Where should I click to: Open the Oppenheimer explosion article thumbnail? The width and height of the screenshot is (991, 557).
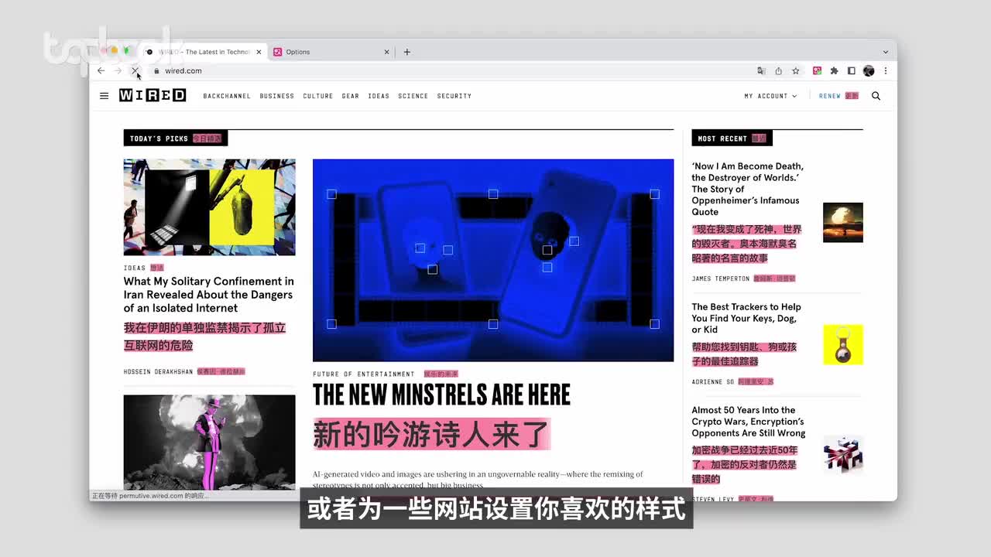pos(842,222)
